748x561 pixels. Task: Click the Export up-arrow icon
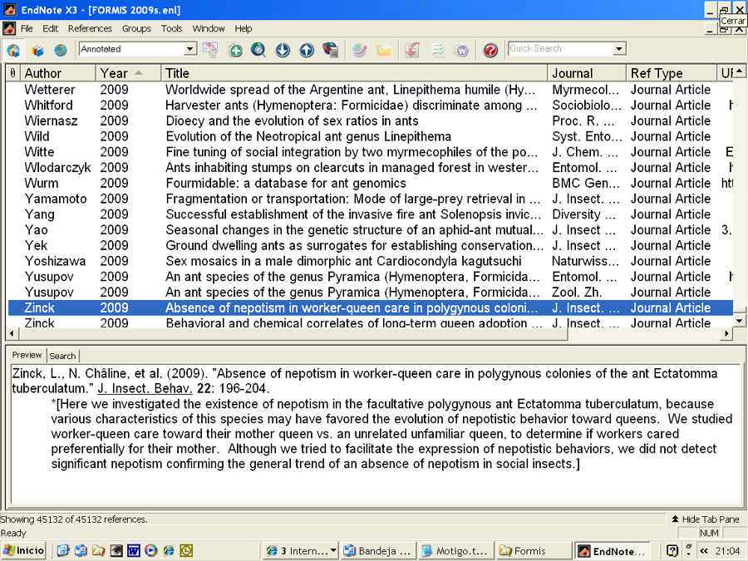pyautogui.click(x=307, y=50)
